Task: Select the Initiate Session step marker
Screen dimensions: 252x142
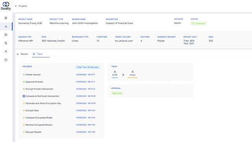Action: [x=24, y=75]
